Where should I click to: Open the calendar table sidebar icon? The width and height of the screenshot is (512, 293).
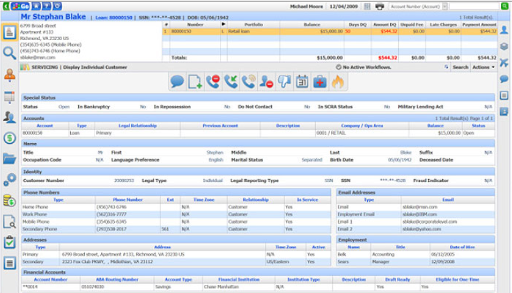click(x=9, y=97)
